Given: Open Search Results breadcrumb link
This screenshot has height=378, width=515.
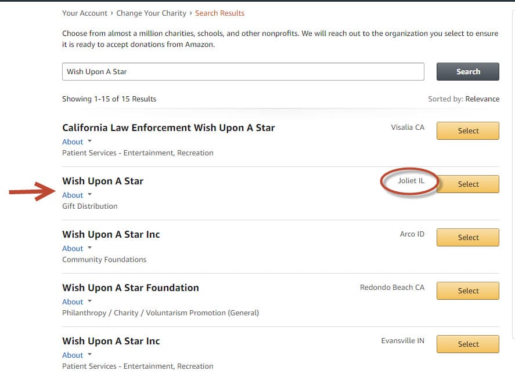Looking at the screenshot, I should click(219, 13).
